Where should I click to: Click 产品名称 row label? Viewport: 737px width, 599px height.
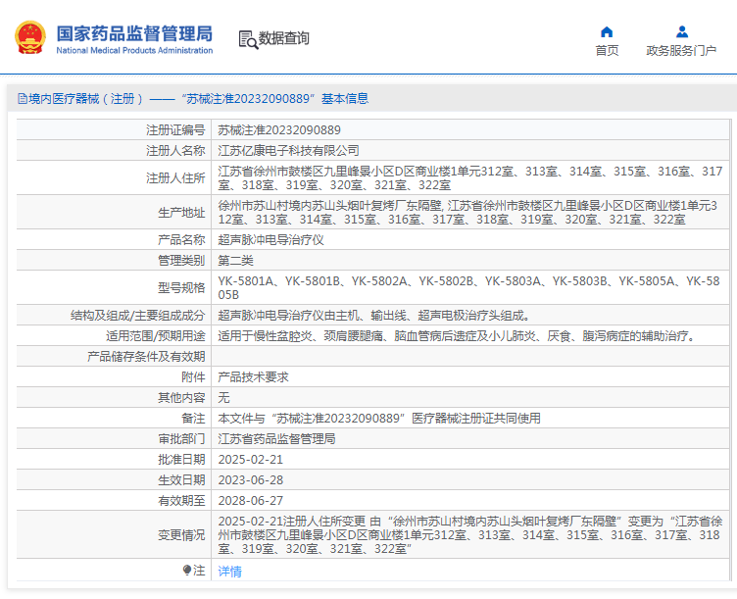(x=181, y=240)
